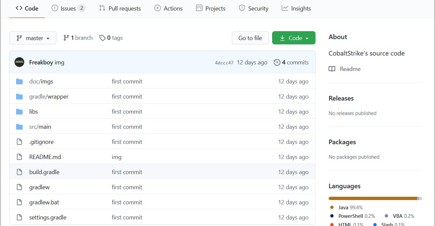The height and width of the screenshot is (226, 435).
Task: Open the Code tab
Action: pyautogui.click(x=27, y=9)
